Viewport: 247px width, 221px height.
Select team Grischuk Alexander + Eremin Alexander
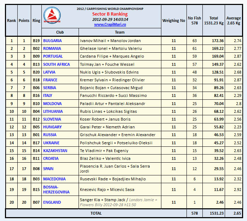(118, 135)
